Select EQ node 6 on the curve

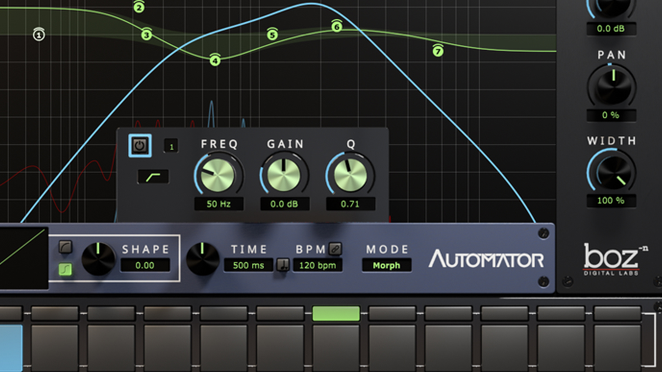click(337, 27)
